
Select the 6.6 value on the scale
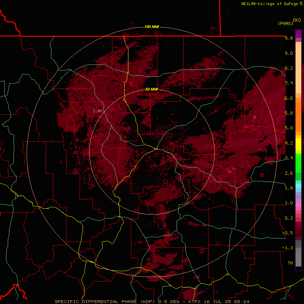[289, 98]
